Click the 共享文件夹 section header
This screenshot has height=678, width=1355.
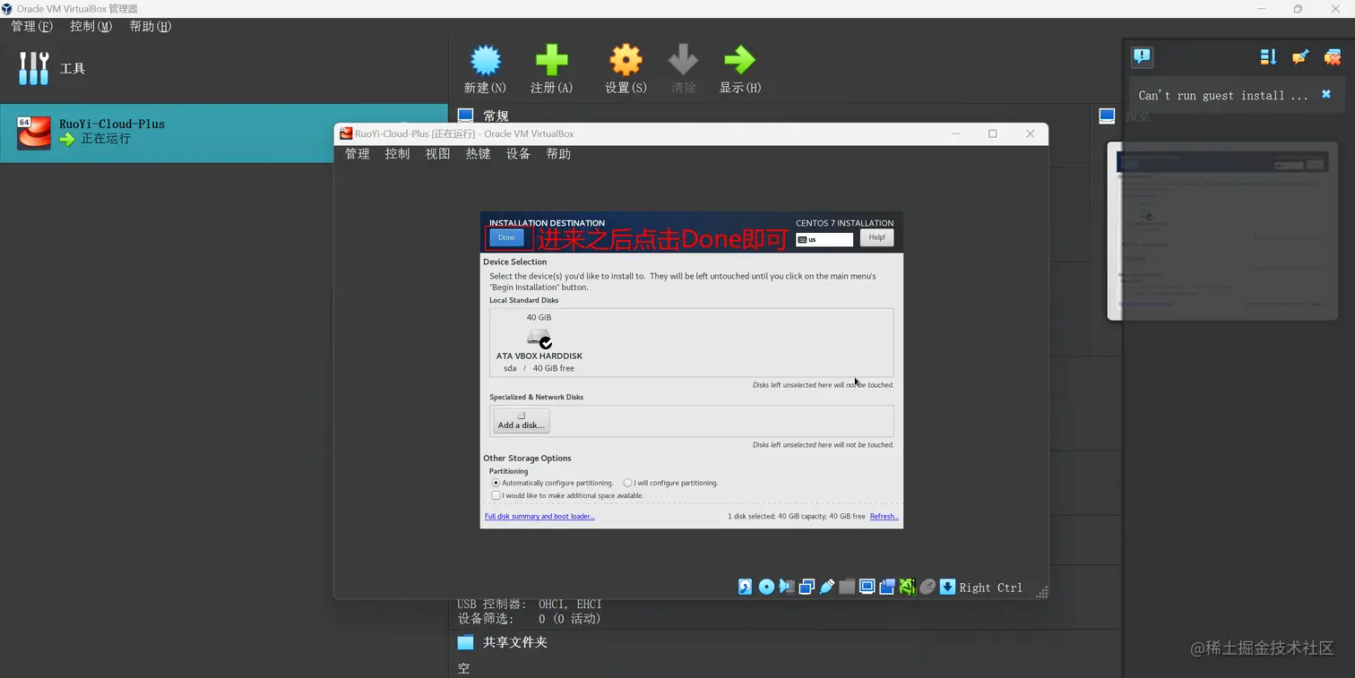pos(515,642)
